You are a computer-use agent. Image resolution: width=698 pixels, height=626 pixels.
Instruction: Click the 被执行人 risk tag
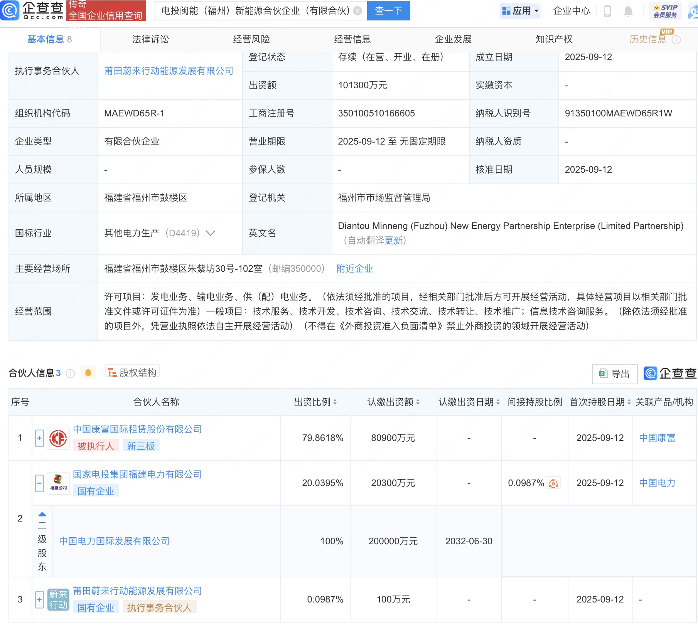click(96, 446)
